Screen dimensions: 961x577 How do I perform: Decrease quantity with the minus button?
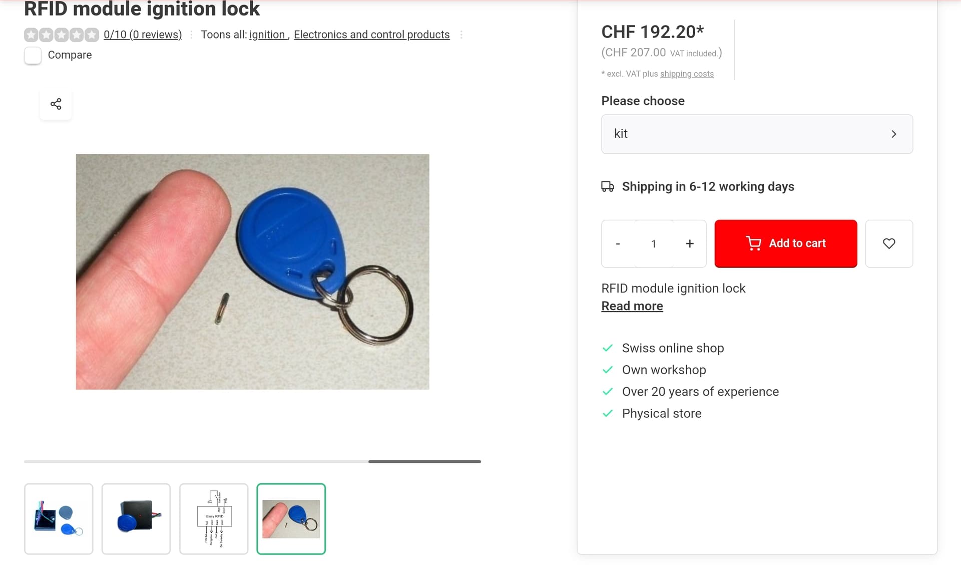click(618, 243)
